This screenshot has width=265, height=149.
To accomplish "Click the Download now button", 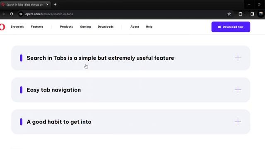I will point(231,27).
